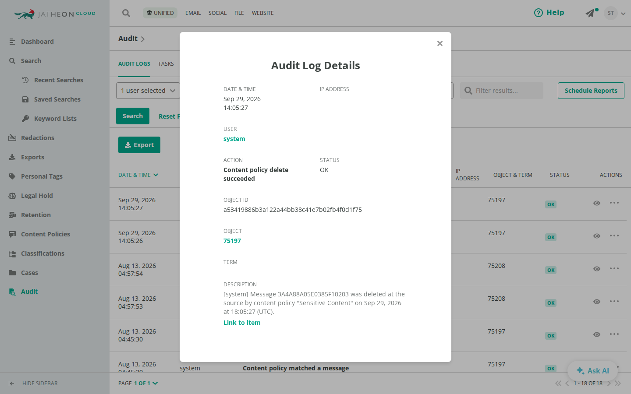
Task: Open more actions for Aug 13 04:57:54 row
Action: (x=614, y=268)
